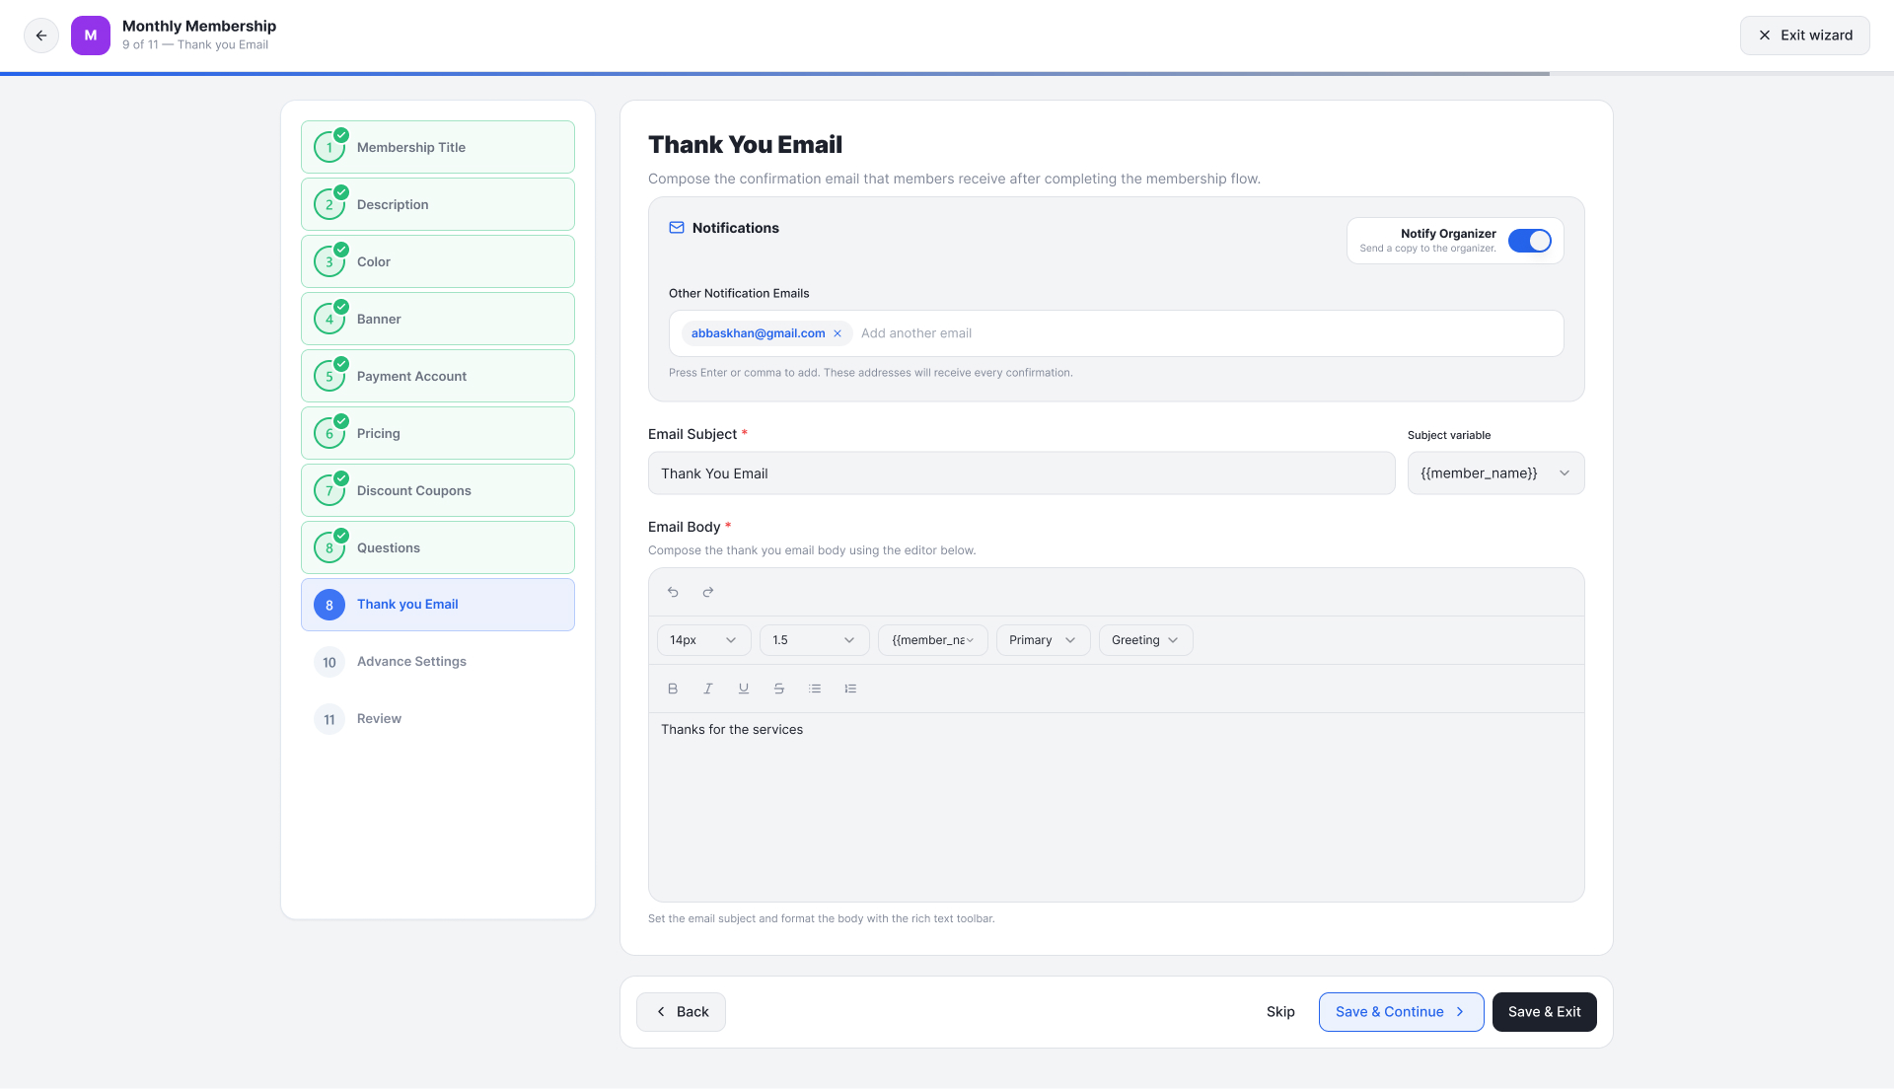1894x1089 pixels.
Task: Open the 1.5 line height dropdown
Action: (x=814, y=640)
